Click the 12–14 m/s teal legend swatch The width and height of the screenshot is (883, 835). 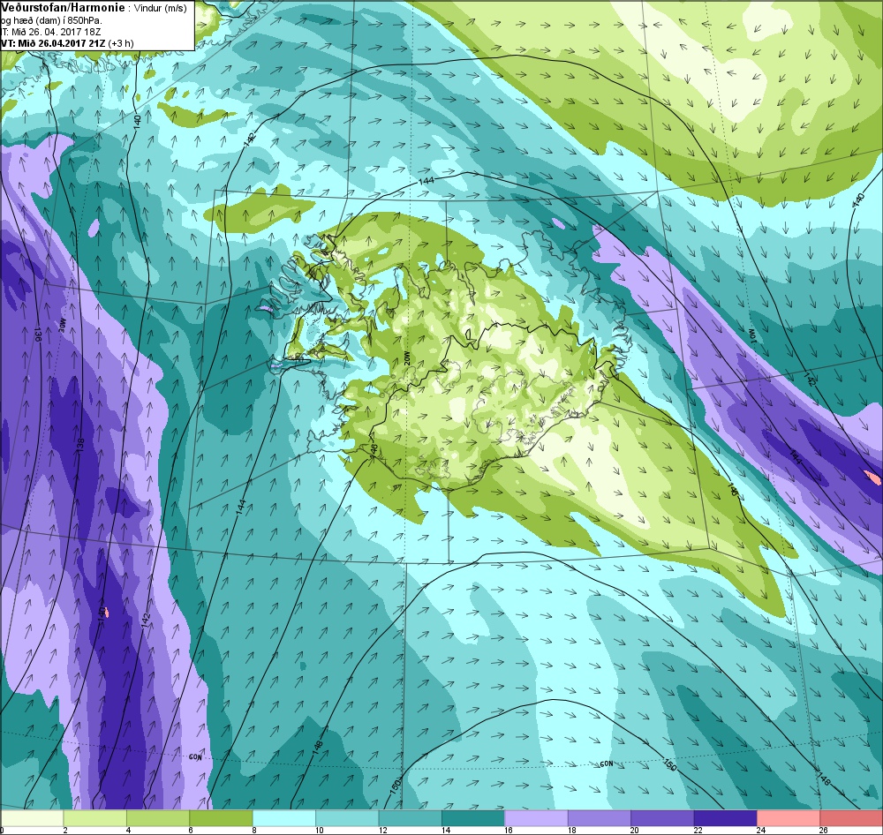[x=410, y=817]
